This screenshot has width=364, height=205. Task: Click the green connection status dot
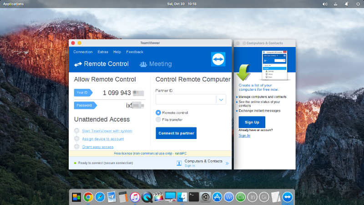click(75, 163)
